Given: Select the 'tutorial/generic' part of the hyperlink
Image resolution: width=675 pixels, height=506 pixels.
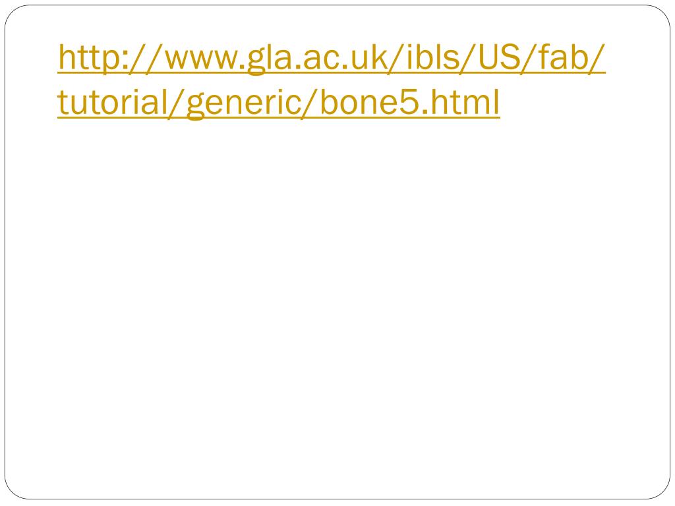Looking at the screenshot, I should (178, 103).
